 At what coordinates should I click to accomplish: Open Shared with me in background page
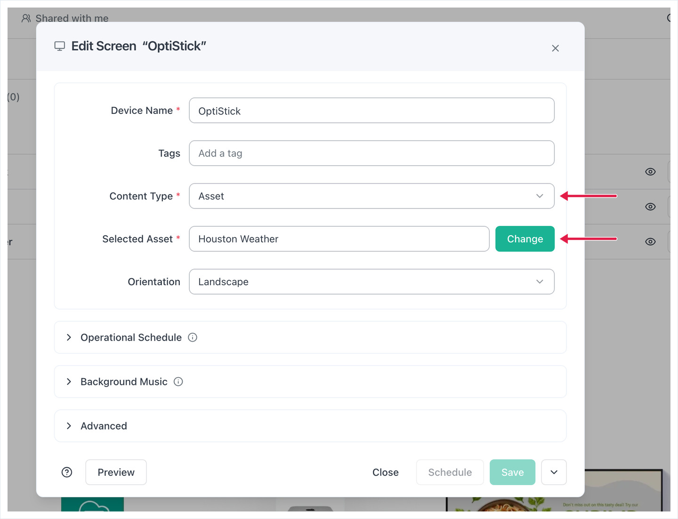pyautogui.click(x=65, y=18)
